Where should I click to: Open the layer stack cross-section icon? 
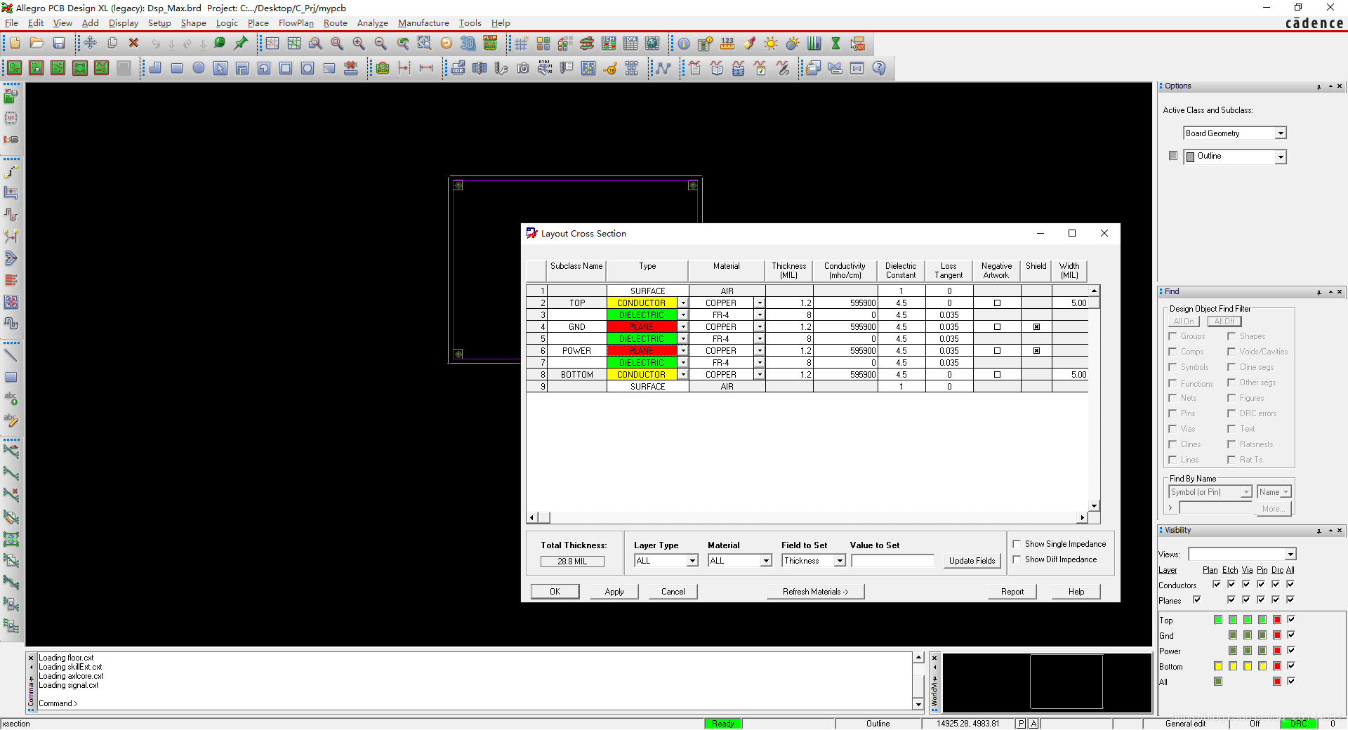pyautogui.click(x=587, y=44)
